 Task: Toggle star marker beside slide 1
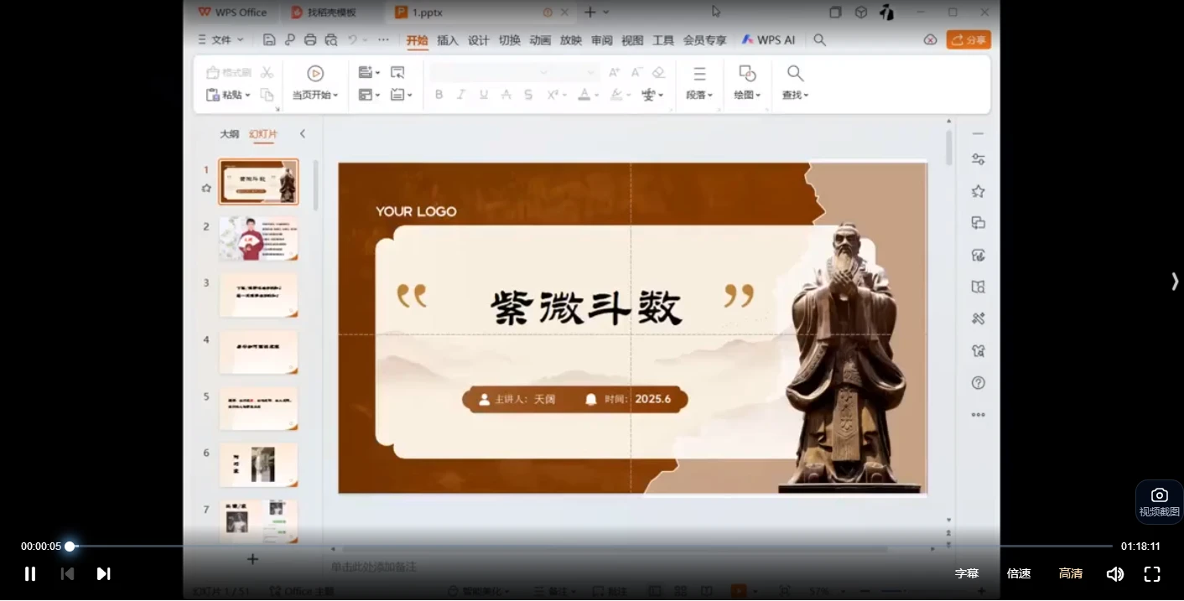point(206,189)
